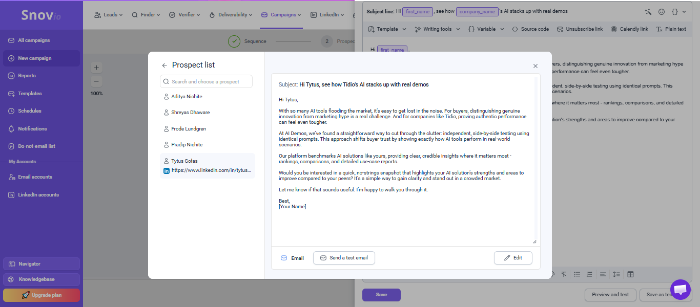Insert Calendly link
The height and width of the screenshot is (307, 700).
[629, 29]
